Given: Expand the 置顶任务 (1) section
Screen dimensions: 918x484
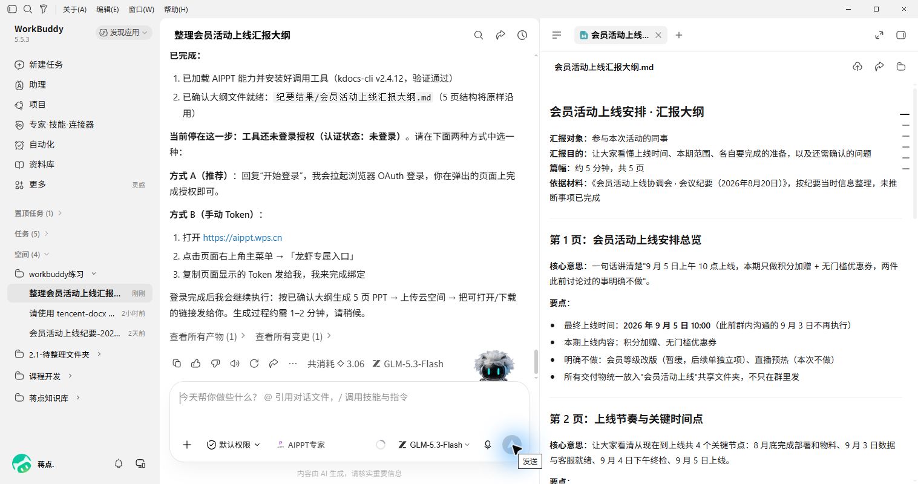Looking at the screenshot, I should click(39, 213).
